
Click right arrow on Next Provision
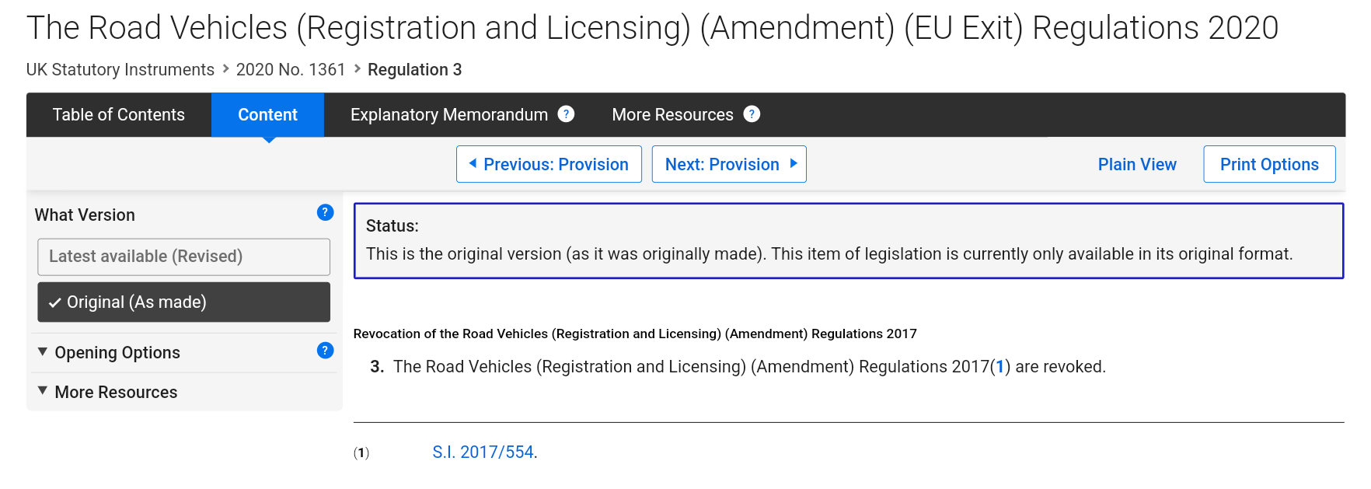[794, 163]
